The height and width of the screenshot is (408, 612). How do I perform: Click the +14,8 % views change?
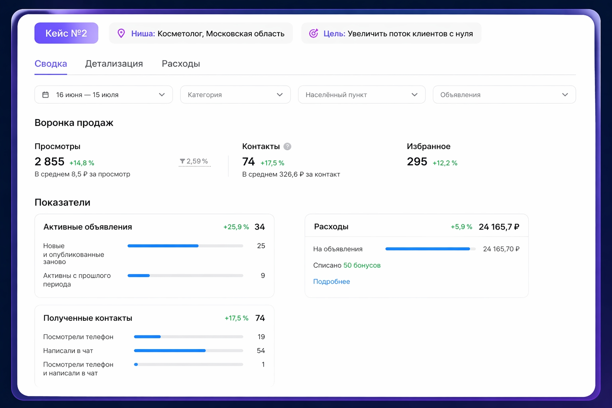point(82,163)
